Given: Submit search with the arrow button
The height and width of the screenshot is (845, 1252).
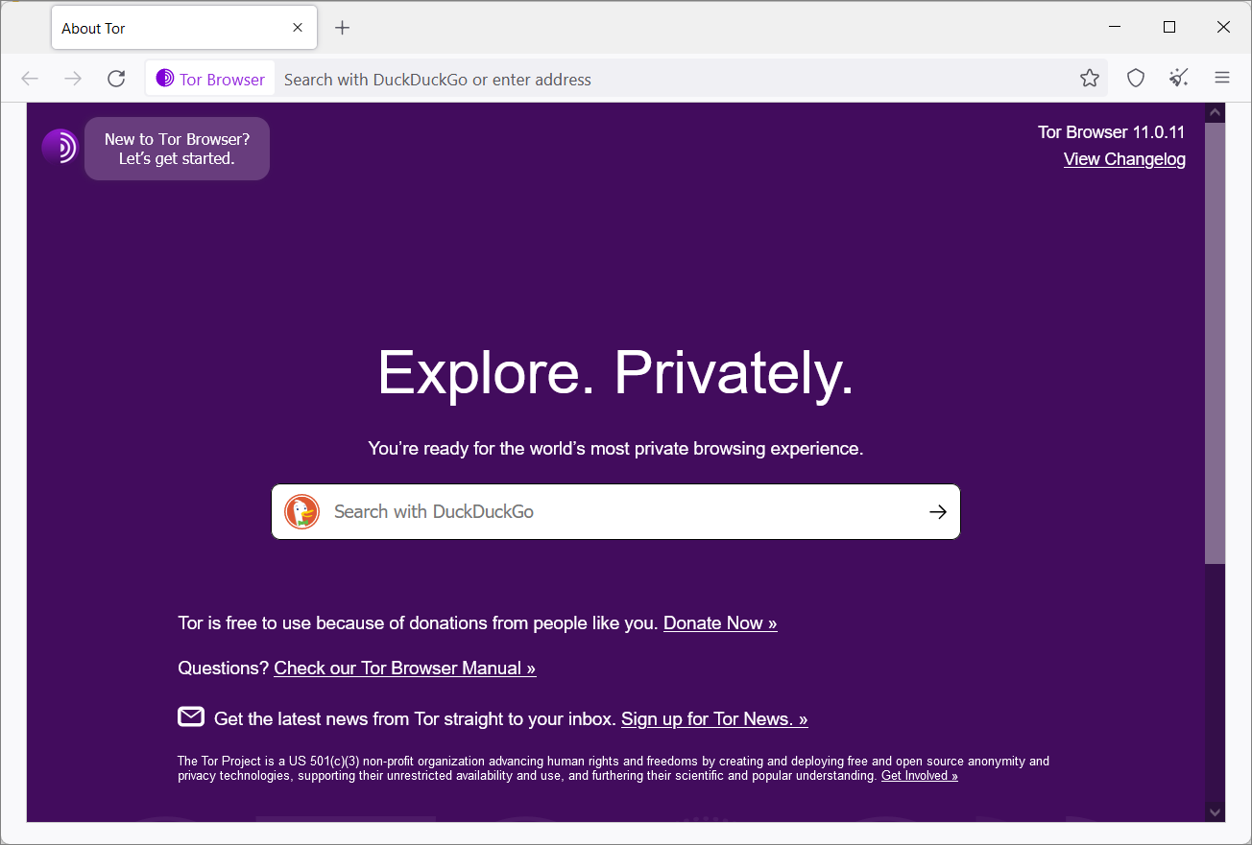Looking at the screenshot, I should (938, 511).
